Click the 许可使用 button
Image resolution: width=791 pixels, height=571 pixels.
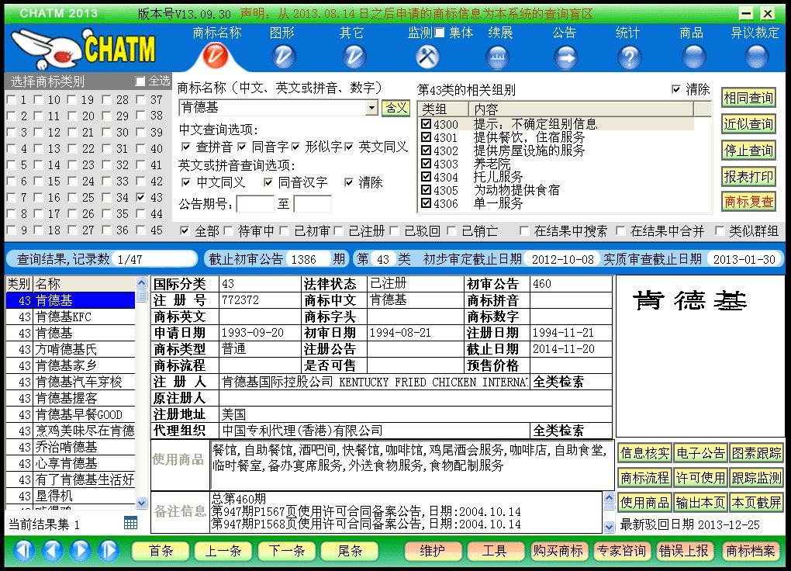pyautogui.click(x=700, y=478)
